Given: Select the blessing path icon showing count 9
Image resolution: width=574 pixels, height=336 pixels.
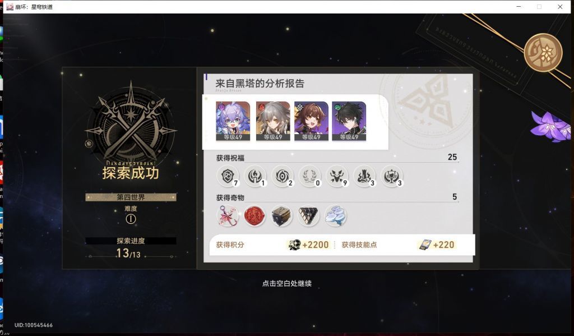Looking at the screenshot, I should pyautogui.click(x=337, y=176).
